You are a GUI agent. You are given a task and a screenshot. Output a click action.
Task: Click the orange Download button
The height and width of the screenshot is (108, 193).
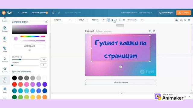pos(183,13)
